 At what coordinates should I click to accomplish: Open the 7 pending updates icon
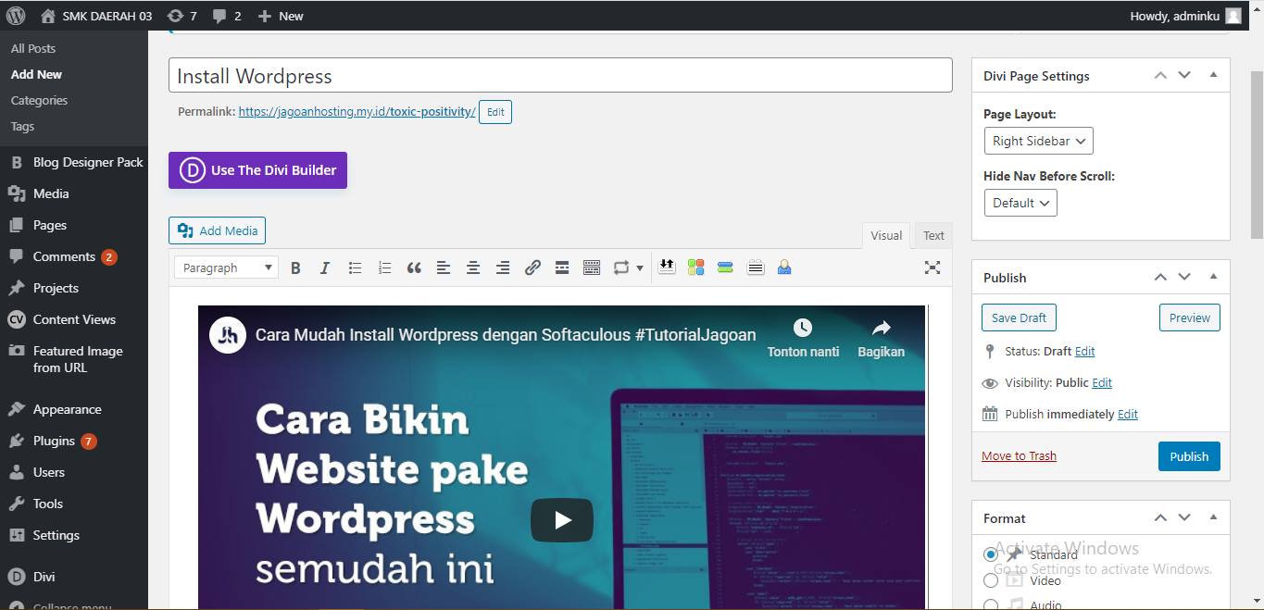[x=181, y=16]
